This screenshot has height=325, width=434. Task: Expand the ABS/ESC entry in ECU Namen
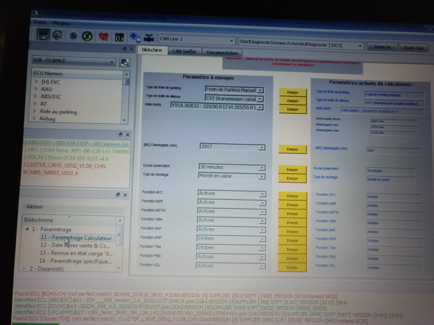click(36, 97)
